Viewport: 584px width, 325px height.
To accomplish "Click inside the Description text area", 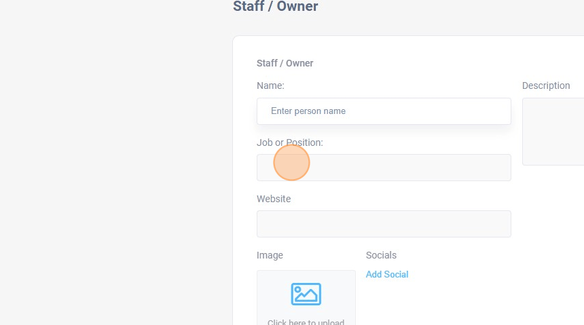I will (553, 132).
